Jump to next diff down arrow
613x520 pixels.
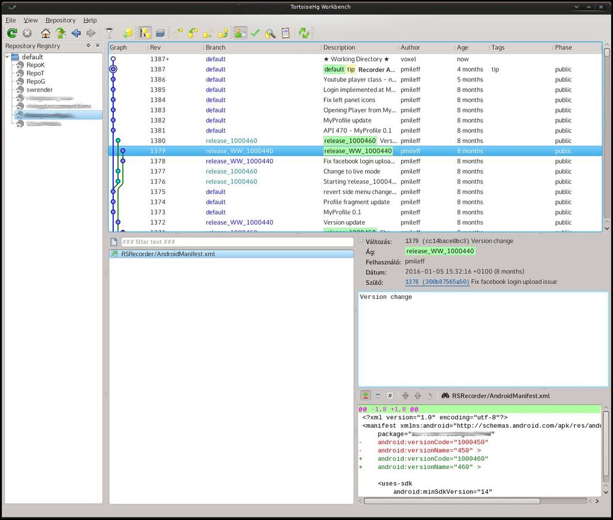[405, 395]
